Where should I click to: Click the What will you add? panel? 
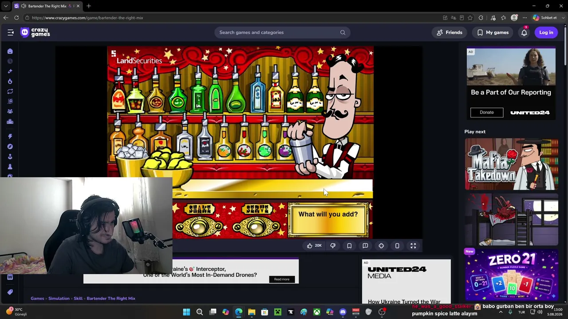[328, 220]
